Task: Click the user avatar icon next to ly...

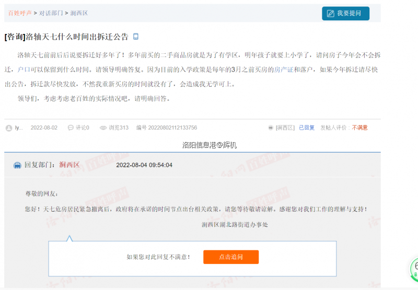Action: (8, 127)
